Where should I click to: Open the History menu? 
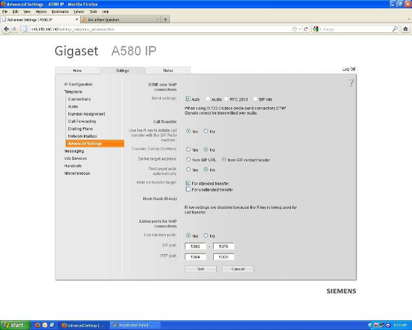coord(41,11)
